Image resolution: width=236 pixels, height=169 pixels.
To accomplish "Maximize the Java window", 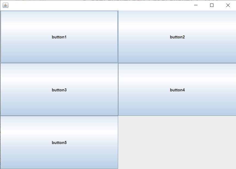I will coord(211,5).
